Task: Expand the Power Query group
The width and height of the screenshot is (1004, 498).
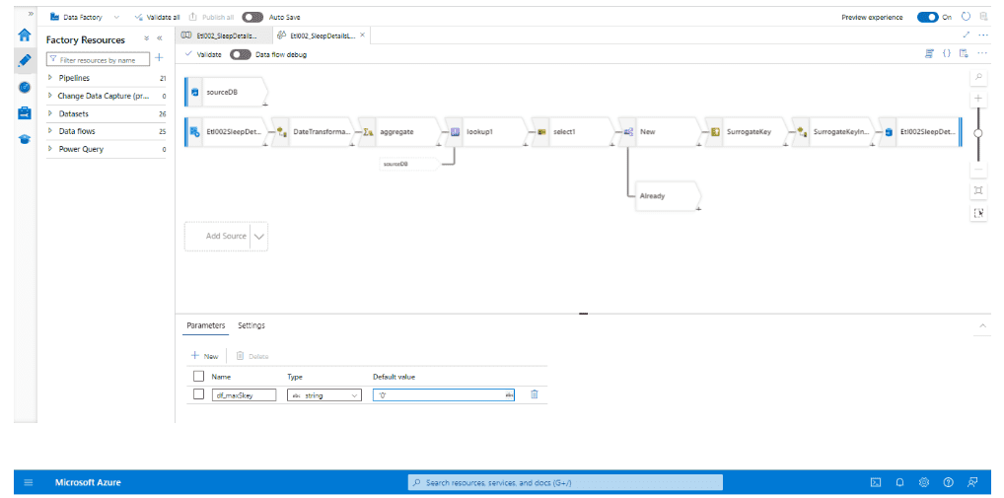Action: [50, 149]
